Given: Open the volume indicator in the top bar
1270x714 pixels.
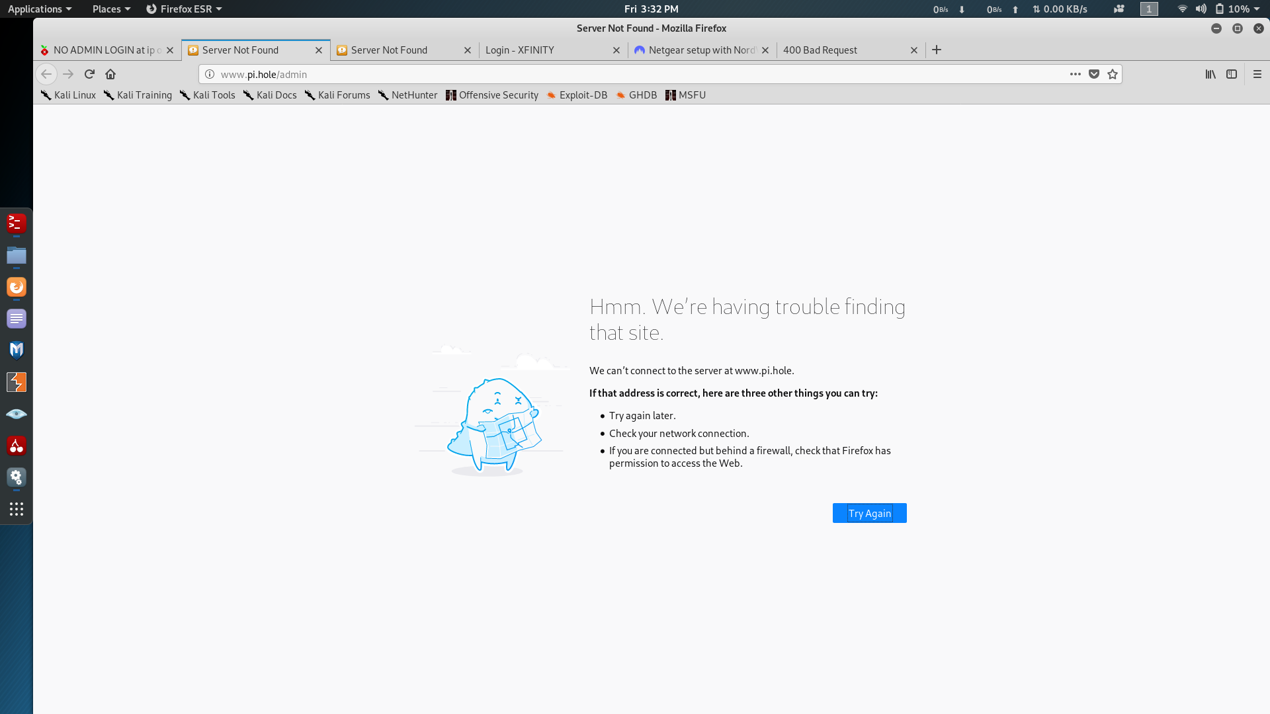Looking at the screenshot, I should tap(1201, 9).
